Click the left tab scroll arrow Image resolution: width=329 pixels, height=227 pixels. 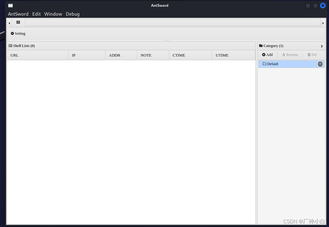[9, 23]
